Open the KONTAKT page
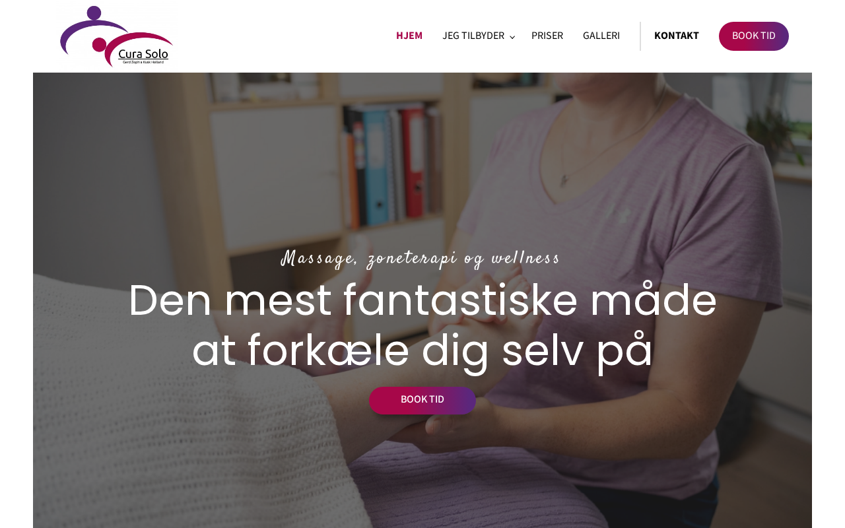 pyautogui.click(x=677, y=36)
